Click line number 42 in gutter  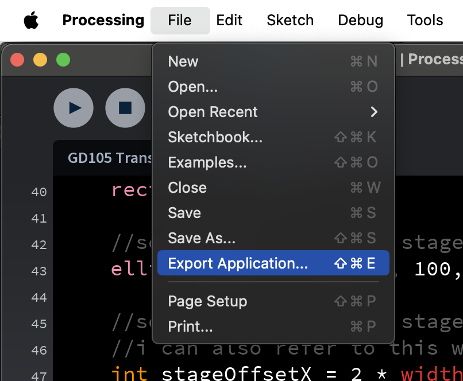point(39,245)
